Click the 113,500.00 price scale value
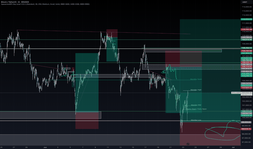The height and width of the screenshot is (149, 253). (246, 7)
